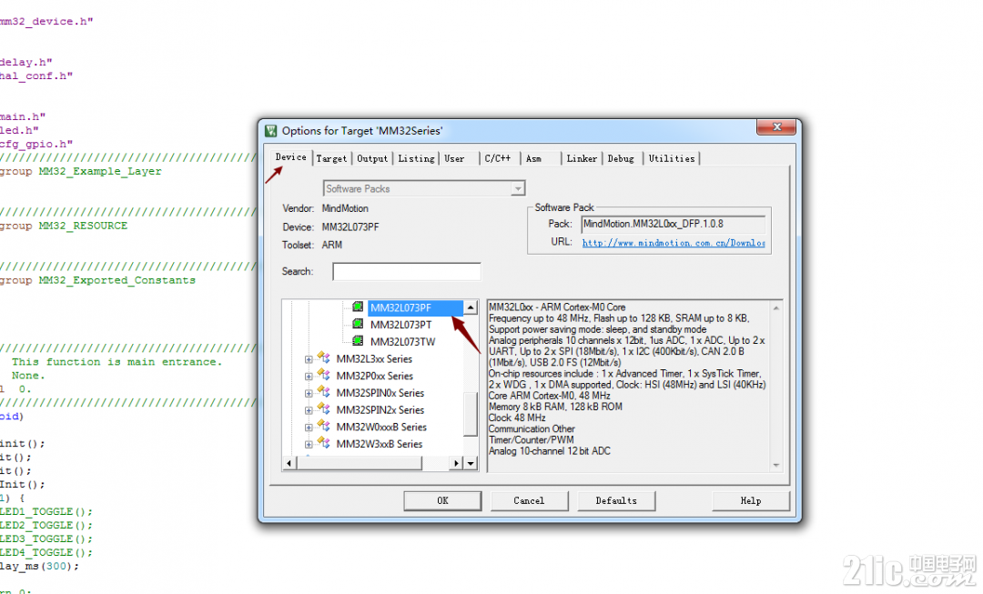Select MM32L073PT in the device tree

400,325
